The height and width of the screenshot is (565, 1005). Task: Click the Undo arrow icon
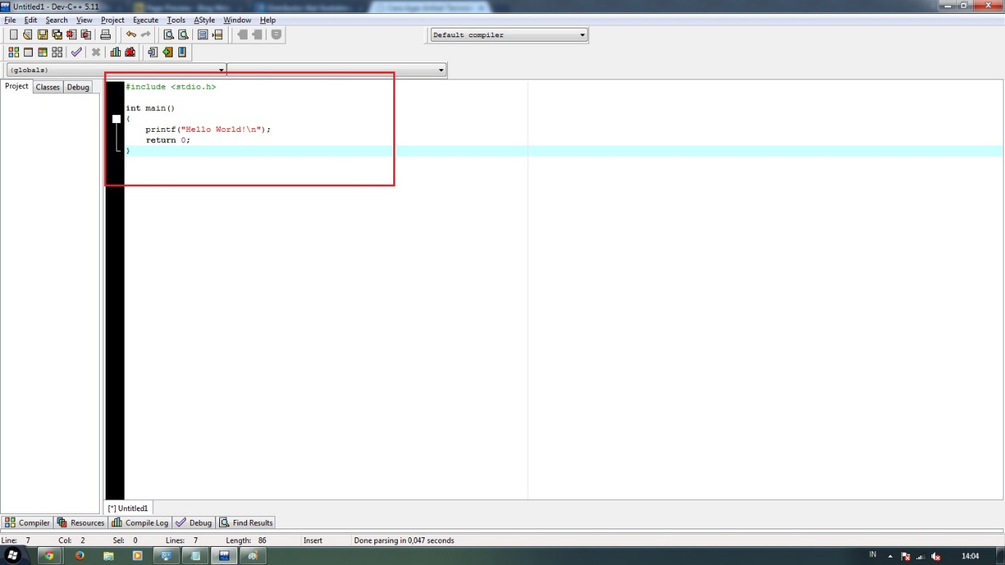[x=131, y=34]
